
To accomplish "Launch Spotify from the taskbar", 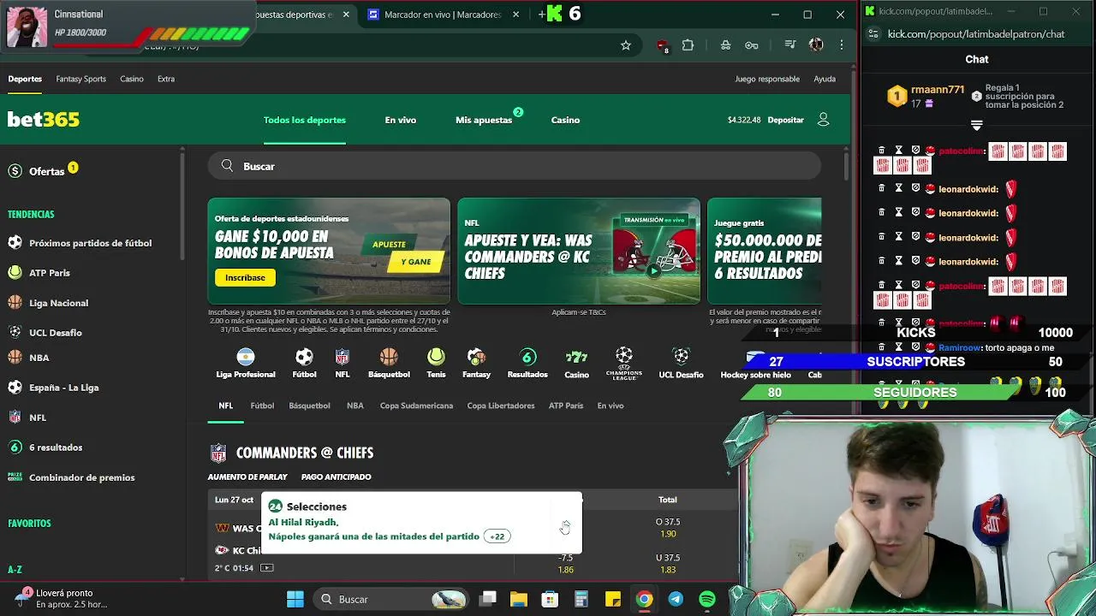I will (707, 599).
